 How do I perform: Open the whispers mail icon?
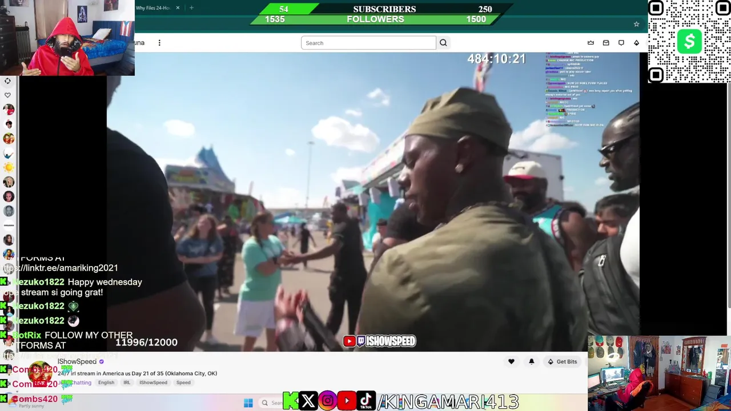pyautogui.click(x=606, y=43)
